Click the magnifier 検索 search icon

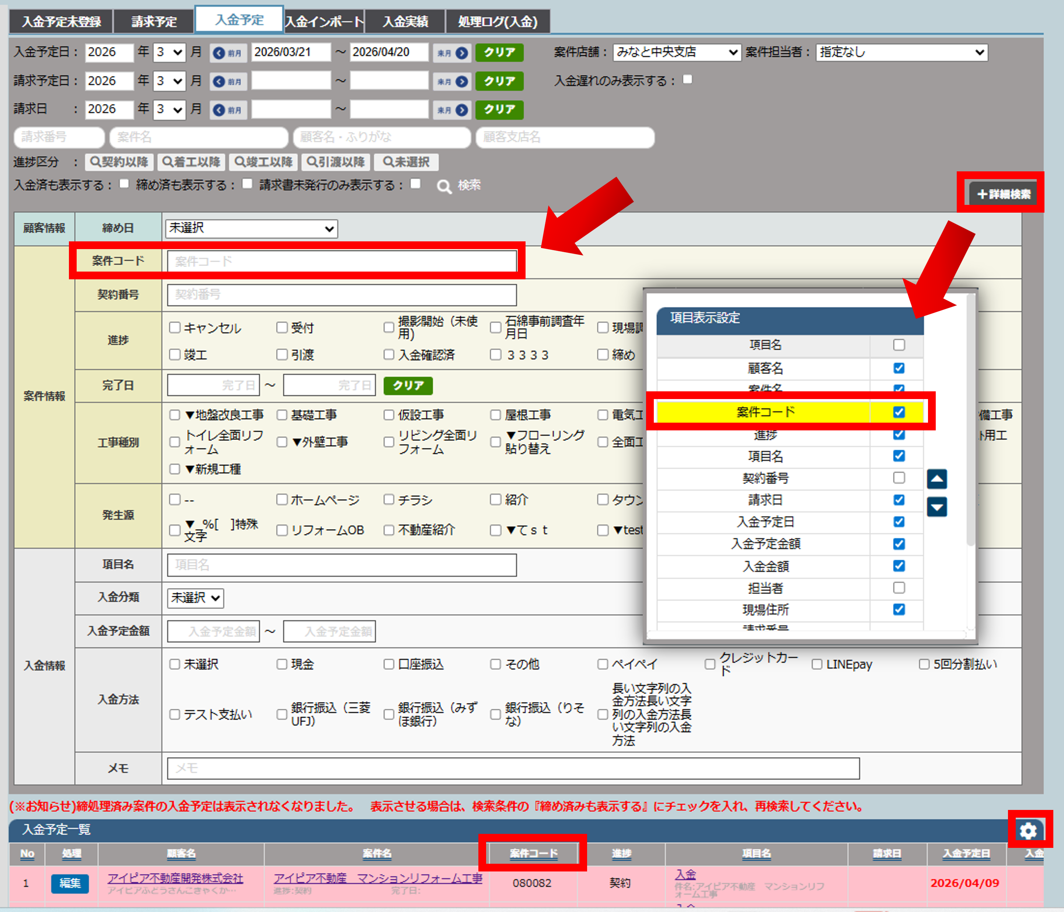[444, 186]
